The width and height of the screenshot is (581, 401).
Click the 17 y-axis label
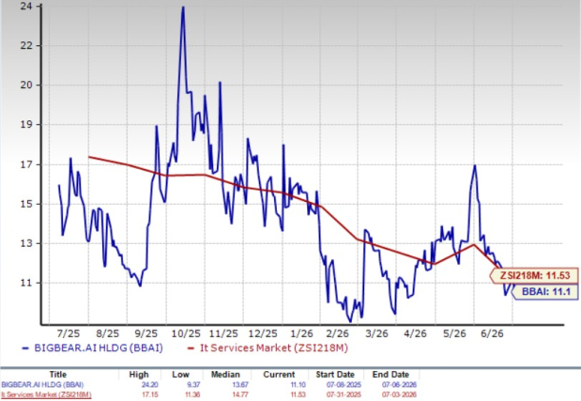pos(26,164)
